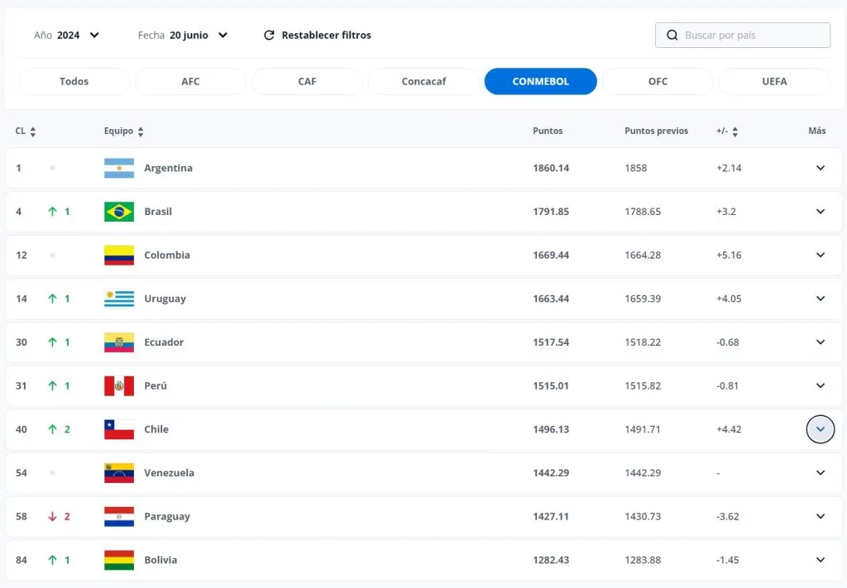Expand the Paraguay row details

pos(820,516)
